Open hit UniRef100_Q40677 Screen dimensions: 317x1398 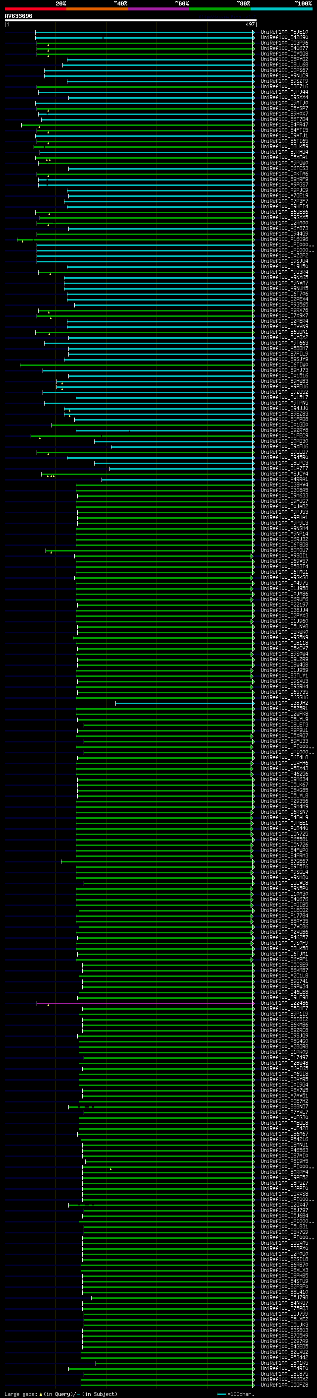284,48
